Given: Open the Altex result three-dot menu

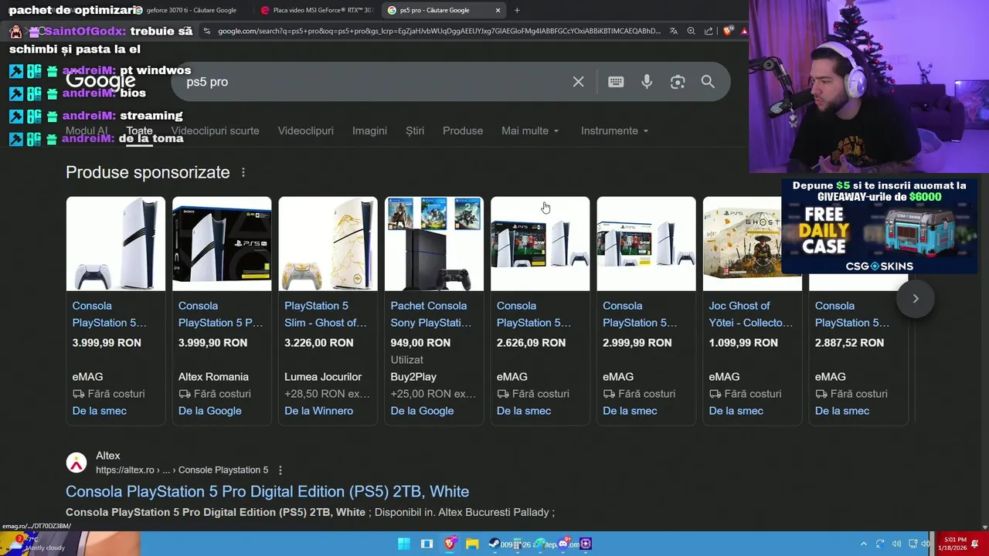Looking at the screenshot, I should click(280, 470).
